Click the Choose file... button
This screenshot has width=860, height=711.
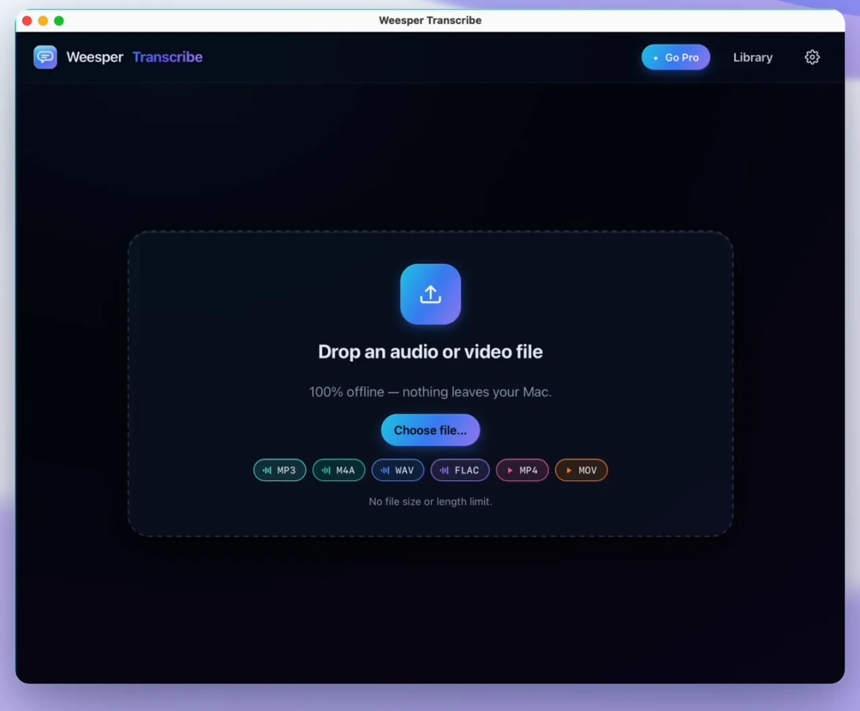(431, 430)
